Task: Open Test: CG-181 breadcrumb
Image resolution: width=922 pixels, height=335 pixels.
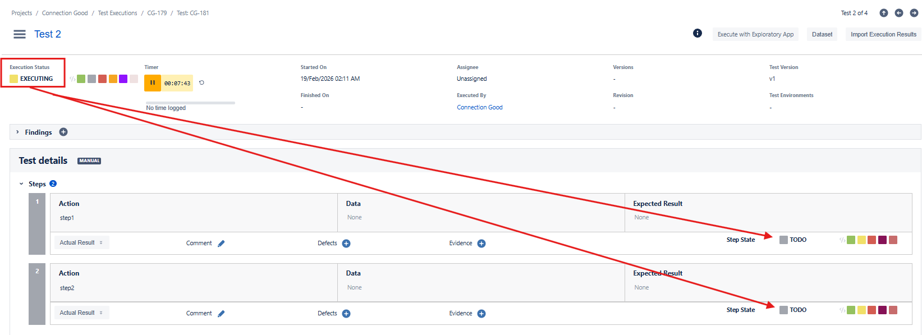Action: (x=193, y=13)
